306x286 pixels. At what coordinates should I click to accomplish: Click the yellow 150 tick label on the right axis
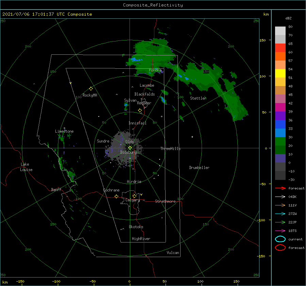(x=262, y=40)
